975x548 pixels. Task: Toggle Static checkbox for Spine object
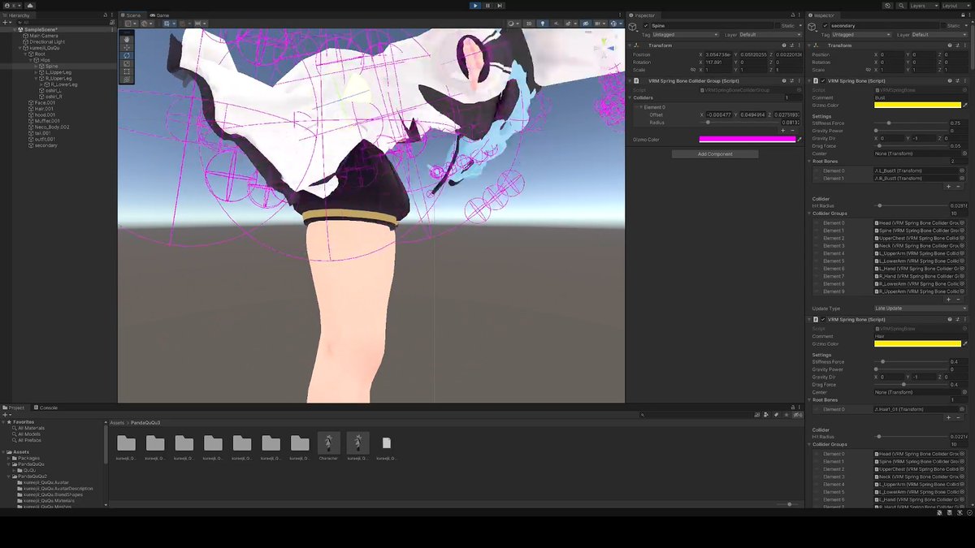click(x=777, y=25)
